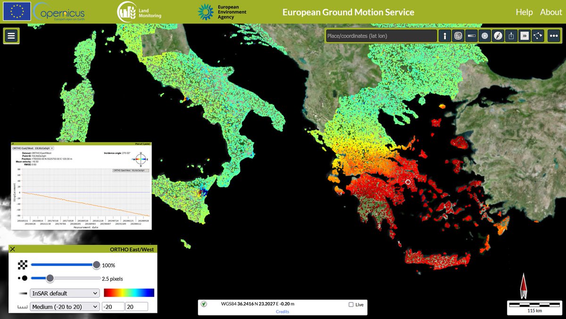The image size is (566, 319).
Task: Click the point size dots icon
Action: click(22, 279)
